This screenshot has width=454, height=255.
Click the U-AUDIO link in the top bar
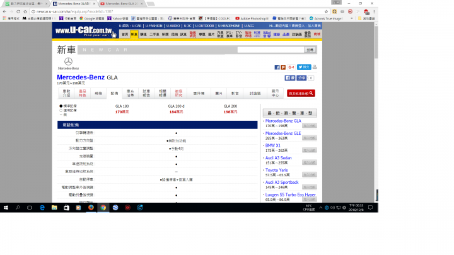point(173,26)
